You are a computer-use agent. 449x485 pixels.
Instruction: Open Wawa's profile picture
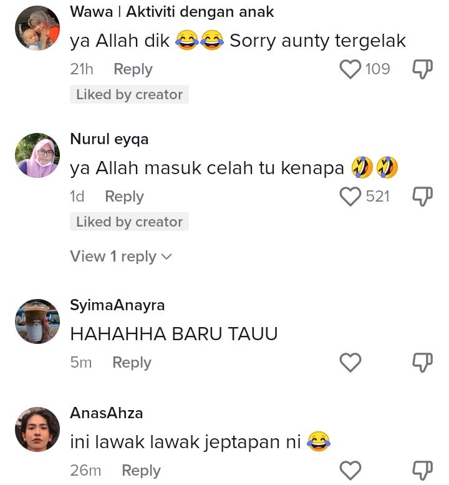pyautogui.click(x=37, y=28)
